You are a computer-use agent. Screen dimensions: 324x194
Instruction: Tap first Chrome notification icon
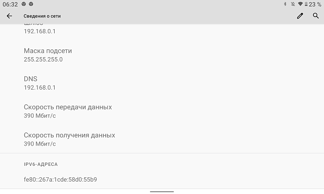pyautogui.click(x=24, y=4)
